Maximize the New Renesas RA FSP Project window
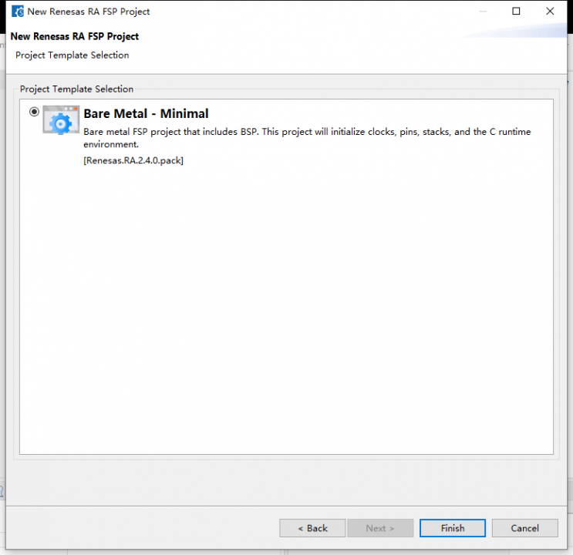The image size is (573, 555). (x=516, y=12)
